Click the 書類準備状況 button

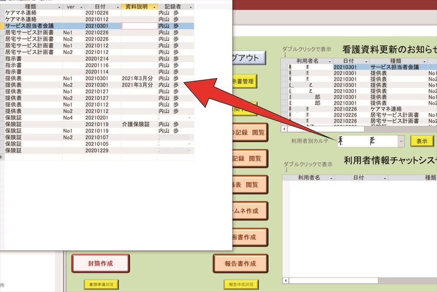[x=101, y=285]
